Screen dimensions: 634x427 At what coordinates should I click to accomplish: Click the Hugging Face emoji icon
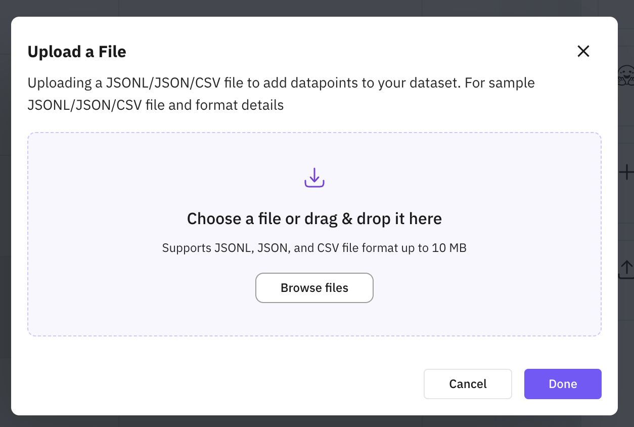click(x=626, y=75)
